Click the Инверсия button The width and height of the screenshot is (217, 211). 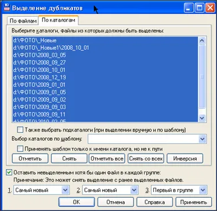185,159
